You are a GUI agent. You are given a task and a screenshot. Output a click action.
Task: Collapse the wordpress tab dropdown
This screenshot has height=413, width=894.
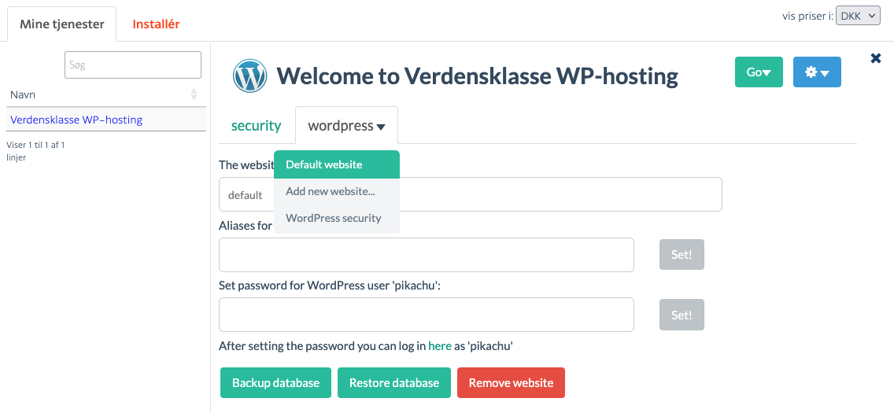tap(346, 125)
